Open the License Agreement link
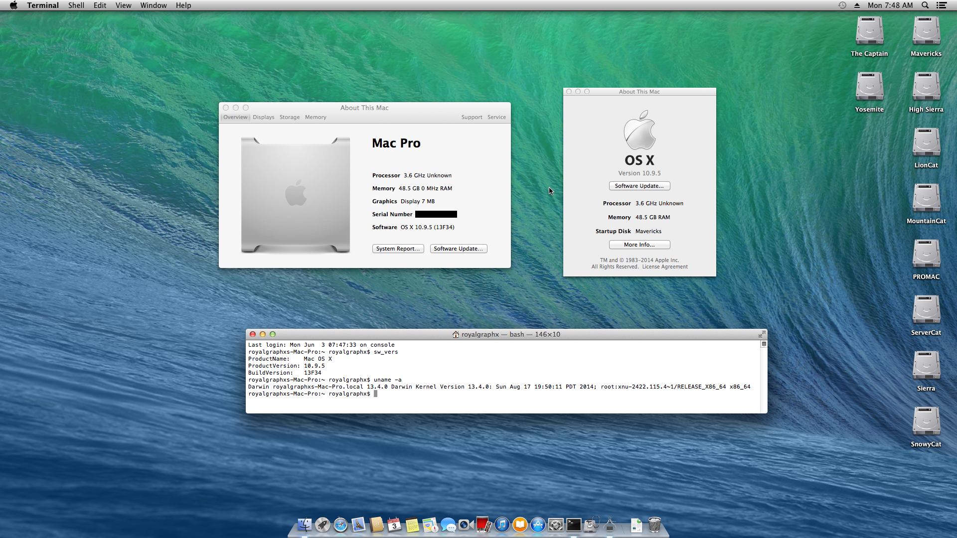The height and width of the screenshot is (538, 957). click(x=665, y=267)
